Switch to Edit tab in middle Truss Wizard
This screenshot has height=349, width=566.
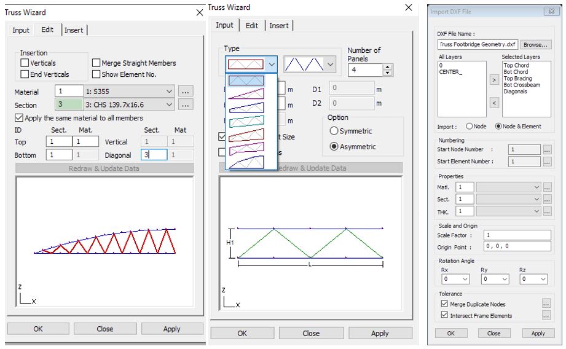point(251,26)
